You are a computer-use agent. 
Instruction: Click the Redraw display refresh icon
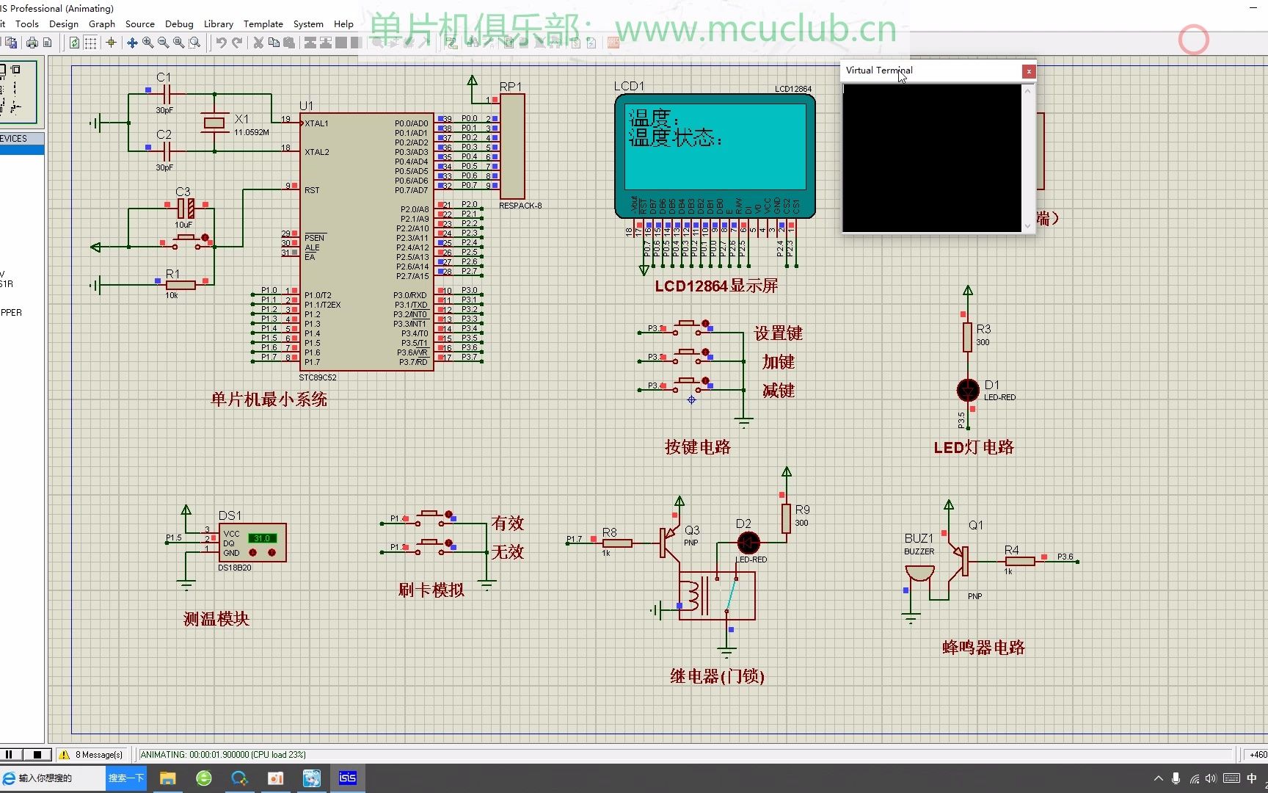(74, 43)
